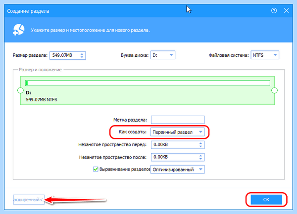Click the 549.07MB NTFS partition label

click(42, 100)
